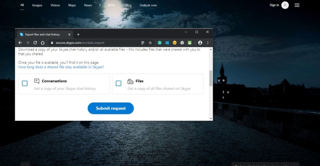Click the page scrollbar thumb
This screenshot has height=166, width=320.
coord(211,78)
